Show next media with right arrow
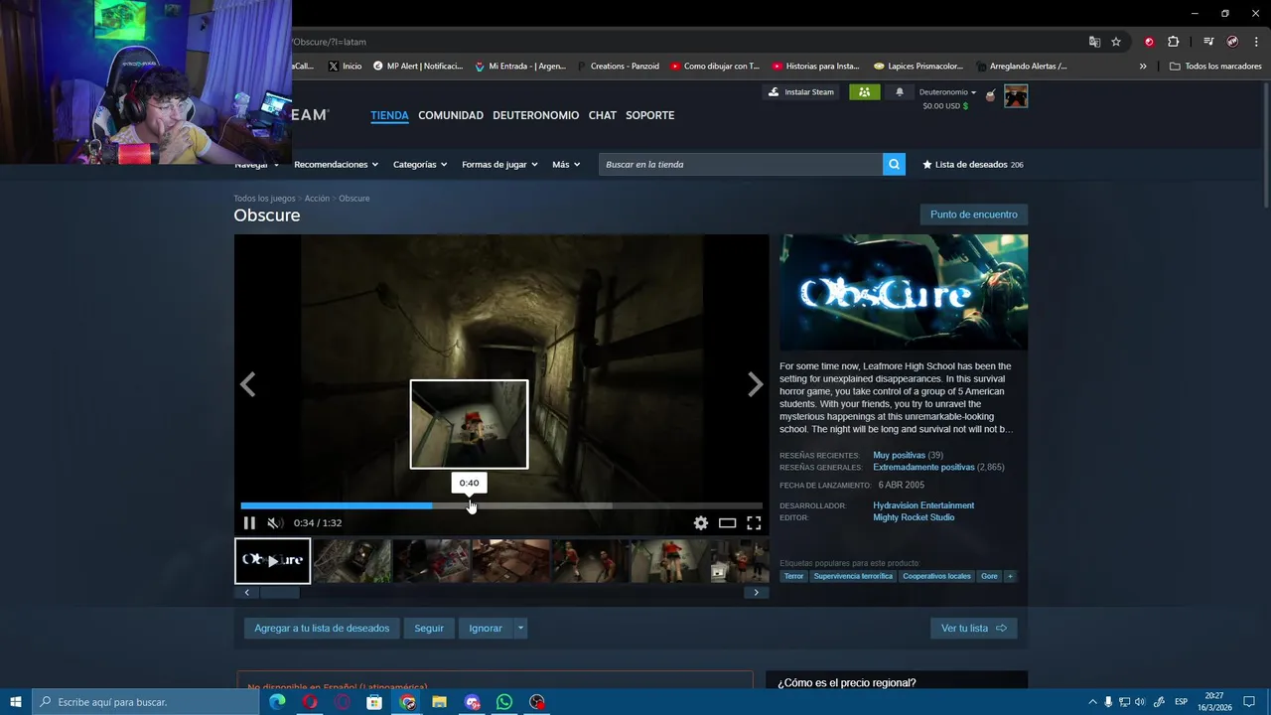 click(x=755, y=384)
